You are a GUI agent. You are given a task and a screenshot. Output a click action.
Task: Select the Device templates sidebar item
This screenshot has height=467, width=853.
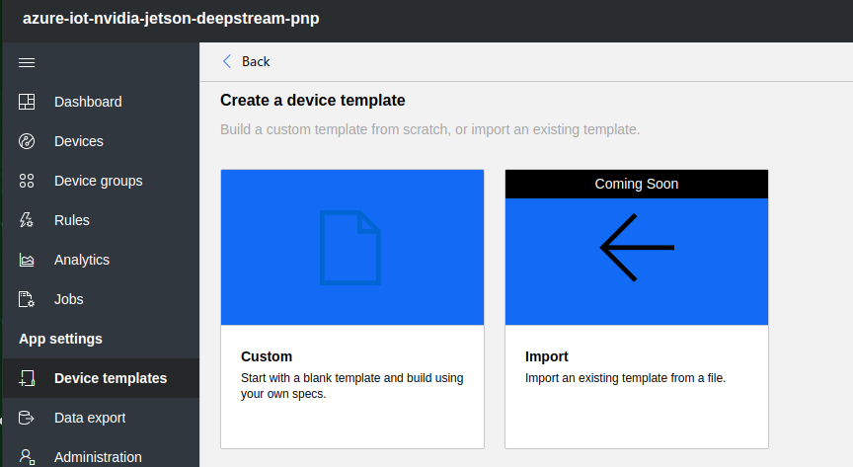click(101, 378)
